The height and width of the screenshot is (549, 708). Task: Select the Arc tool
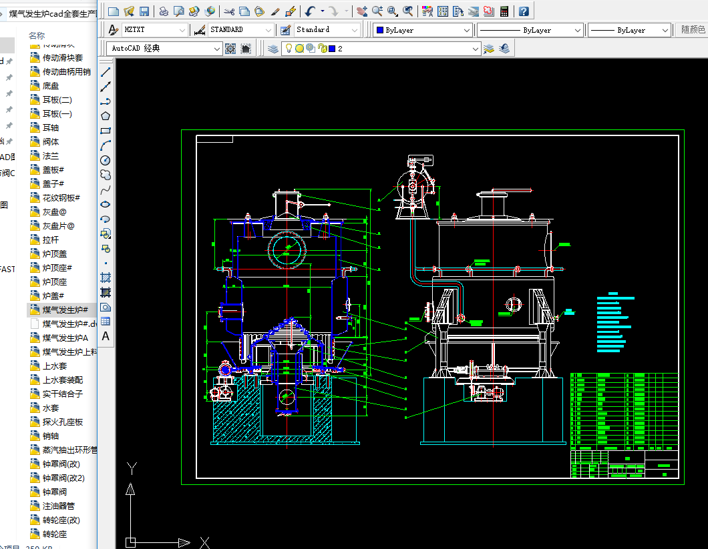pyautogui.click(x=106, y=145)
